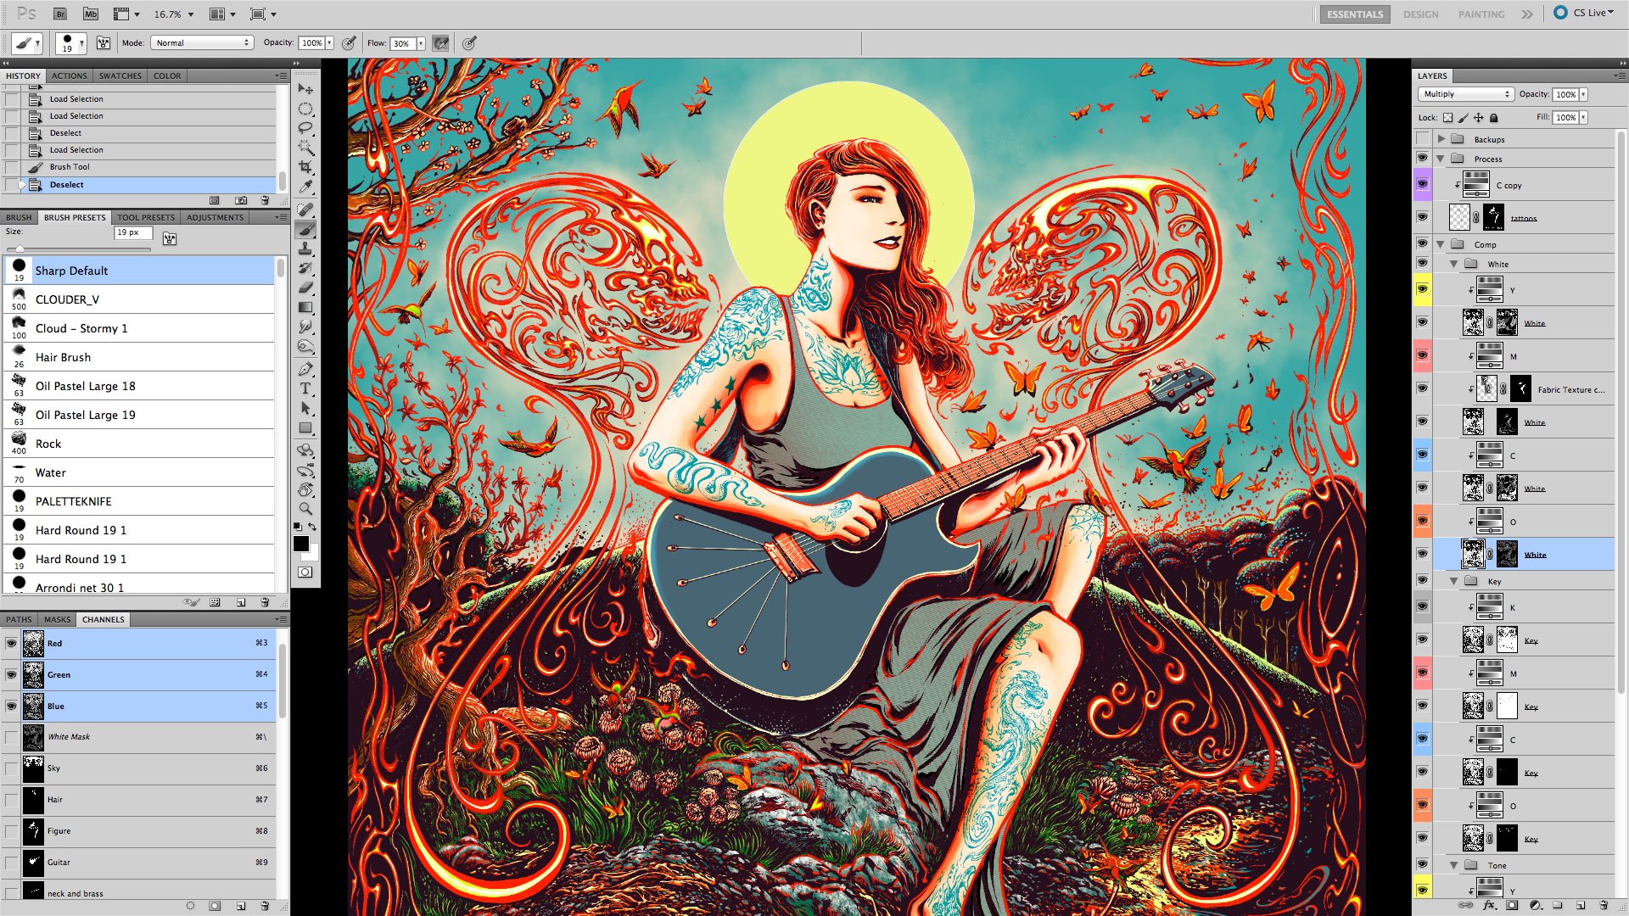The image size is (1629, 916).
Task: Select the Clone Stamp tool
Action: click(305, 249)
